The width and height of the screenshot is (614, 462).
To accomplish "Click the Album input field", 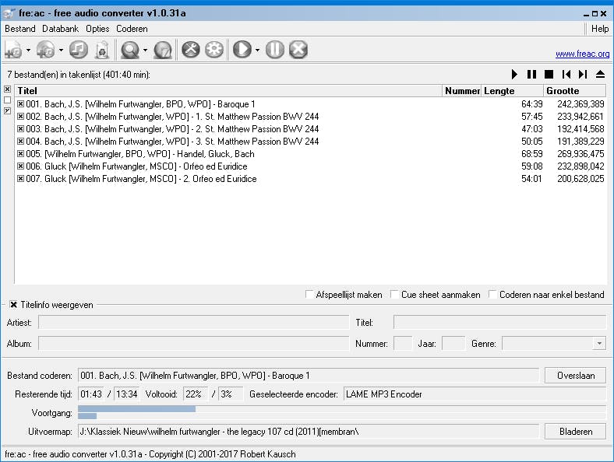I will tap(194, 344).
